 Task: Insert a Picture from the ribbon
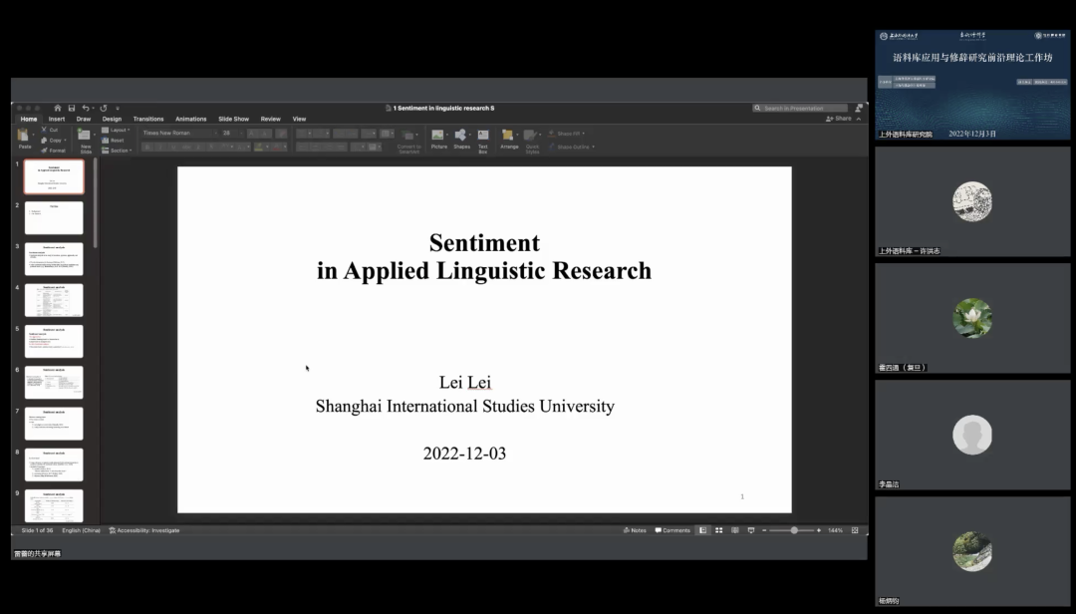[438, 138]
